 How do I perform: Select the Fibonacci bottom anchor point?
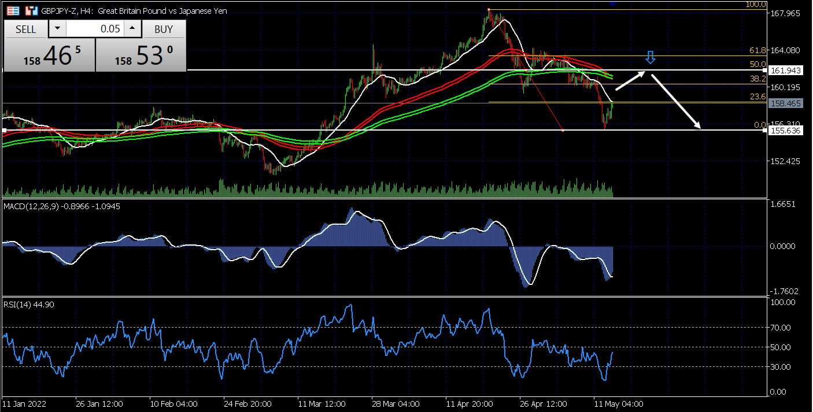tap(563, 130)
